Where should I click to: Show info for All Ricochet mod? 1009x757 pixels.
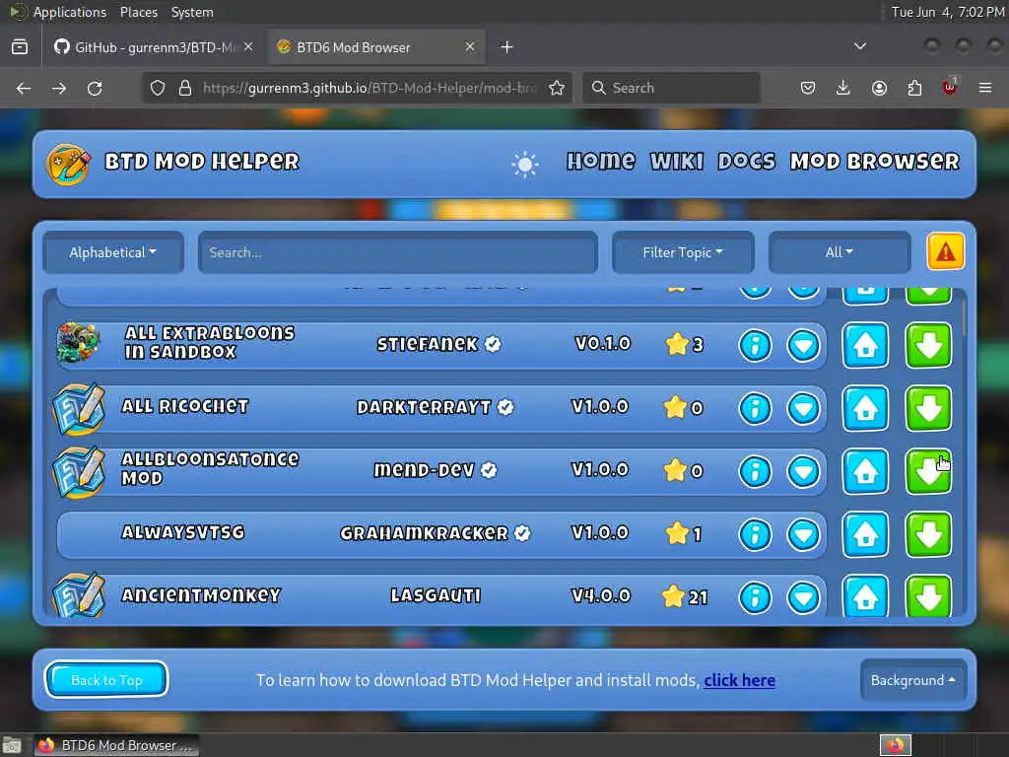pos(755,408)
